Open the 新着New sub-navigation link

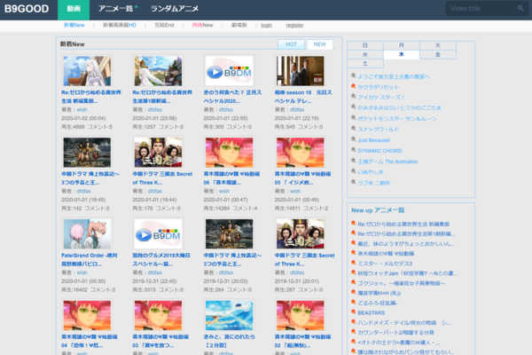(x=74, y=25)
